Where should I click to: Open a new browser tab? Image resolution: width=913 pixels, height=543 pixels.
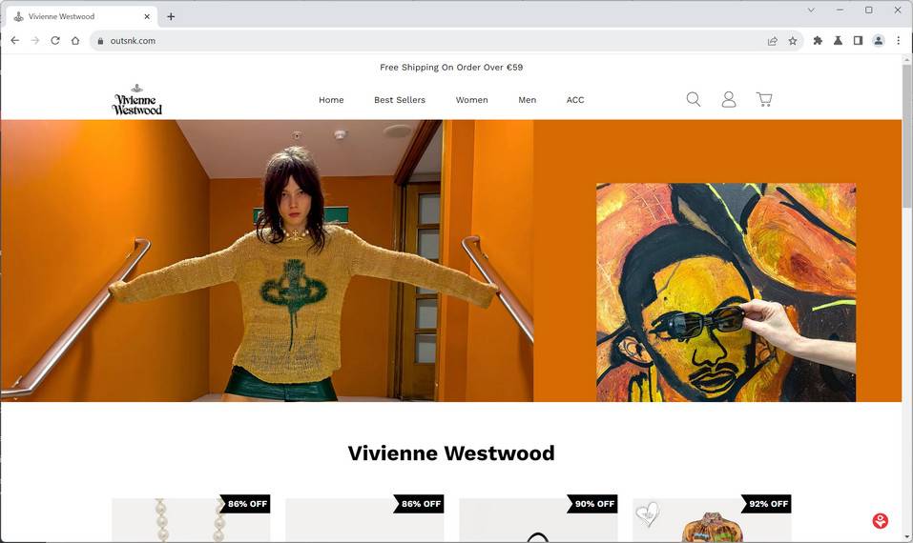pos(171,16)
